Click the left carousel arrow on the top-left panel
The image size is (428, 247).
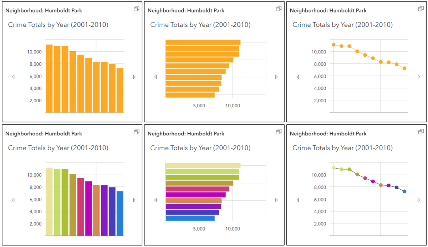(x=13, y=76)
